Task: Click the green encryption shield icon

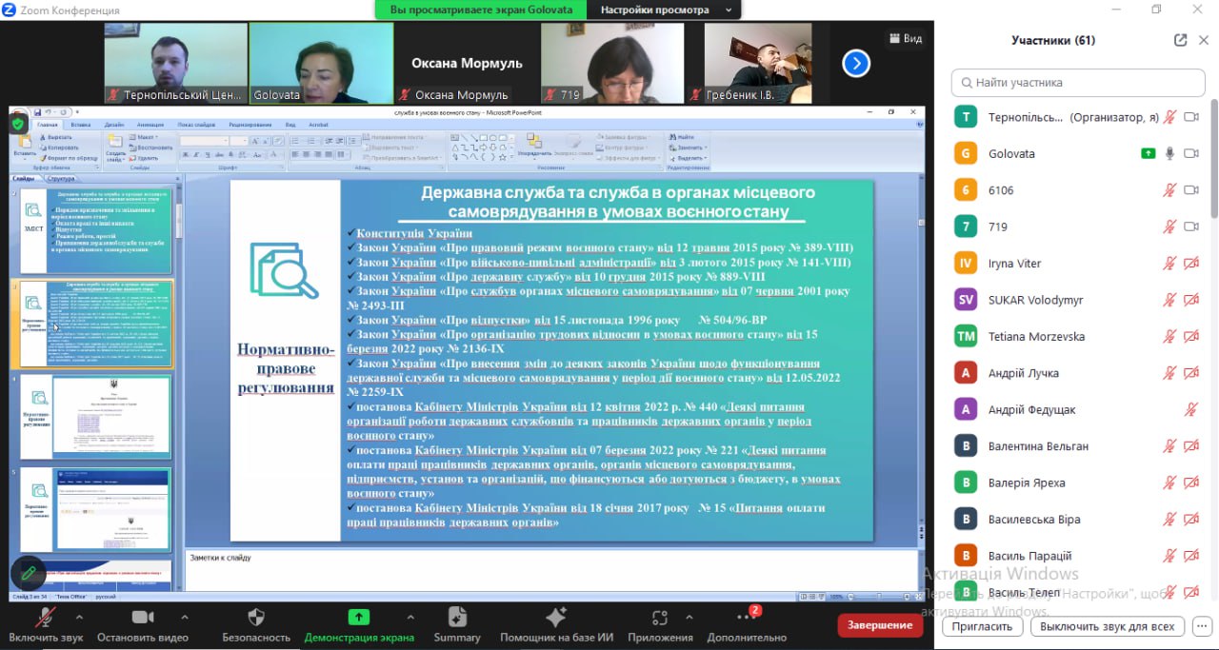Action: pos(18,124)
